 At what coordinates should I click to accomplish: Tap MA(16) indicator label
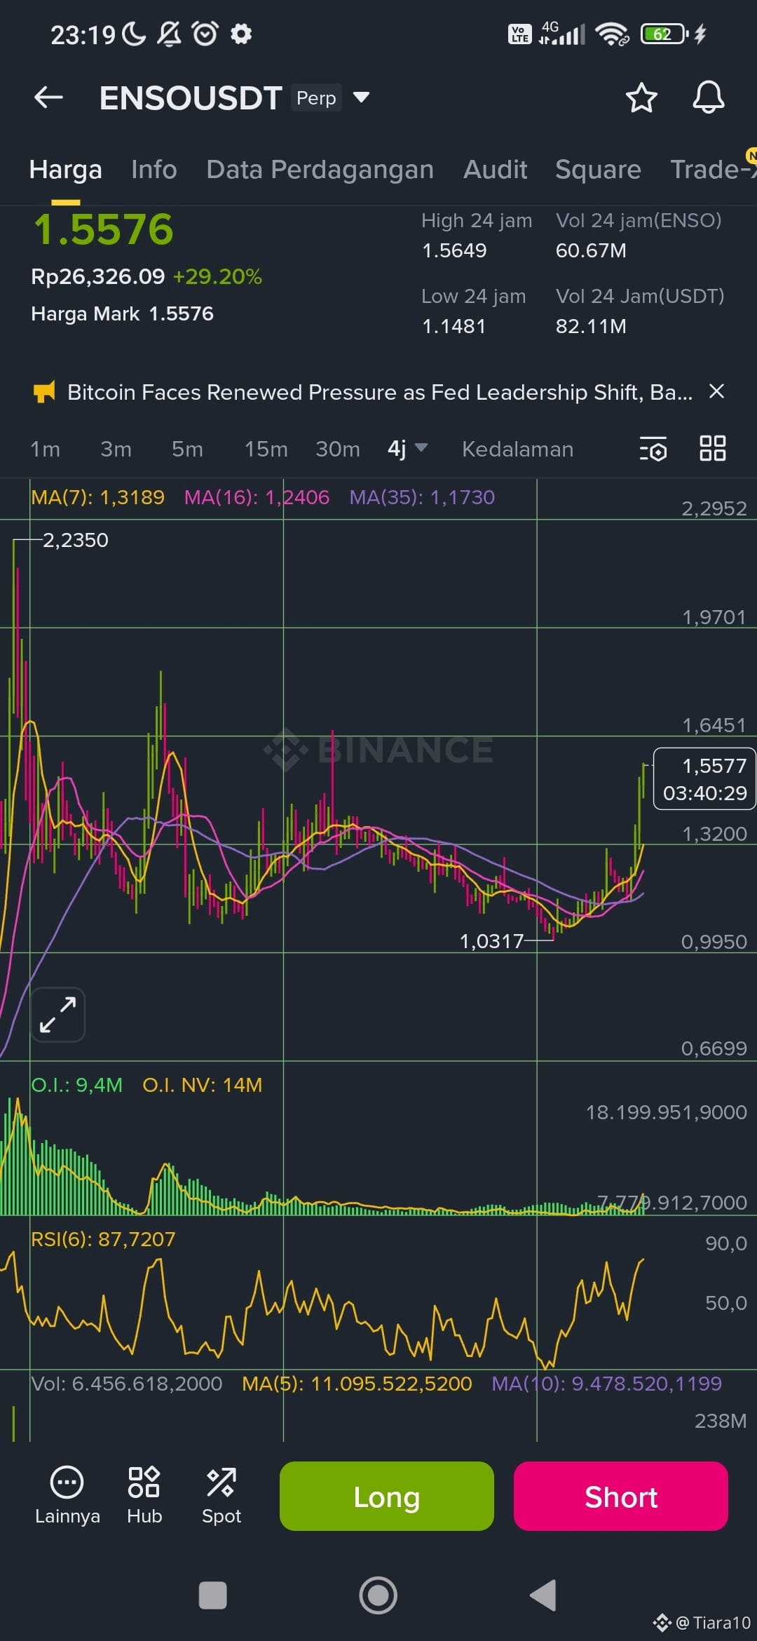[x=257, y=497]
